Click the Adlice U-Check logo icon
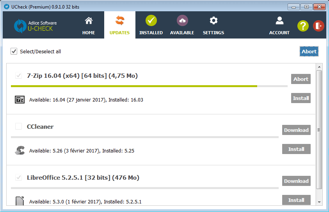The width and height of the screenshot is (329, 212). pos(20,26)
